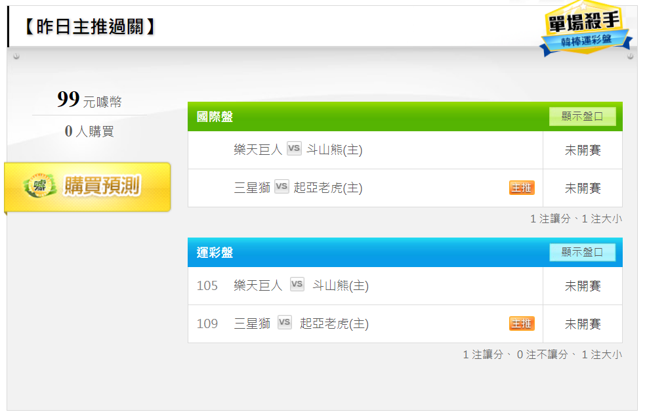Click game number 109
The width and height of the screenshot is (647, 418).
click(207, 324)
